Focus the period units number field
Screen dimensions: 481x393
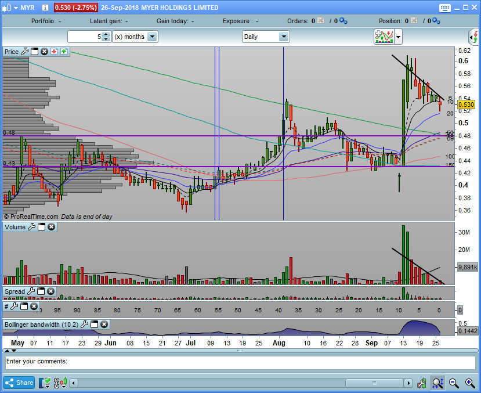point(85,37)
